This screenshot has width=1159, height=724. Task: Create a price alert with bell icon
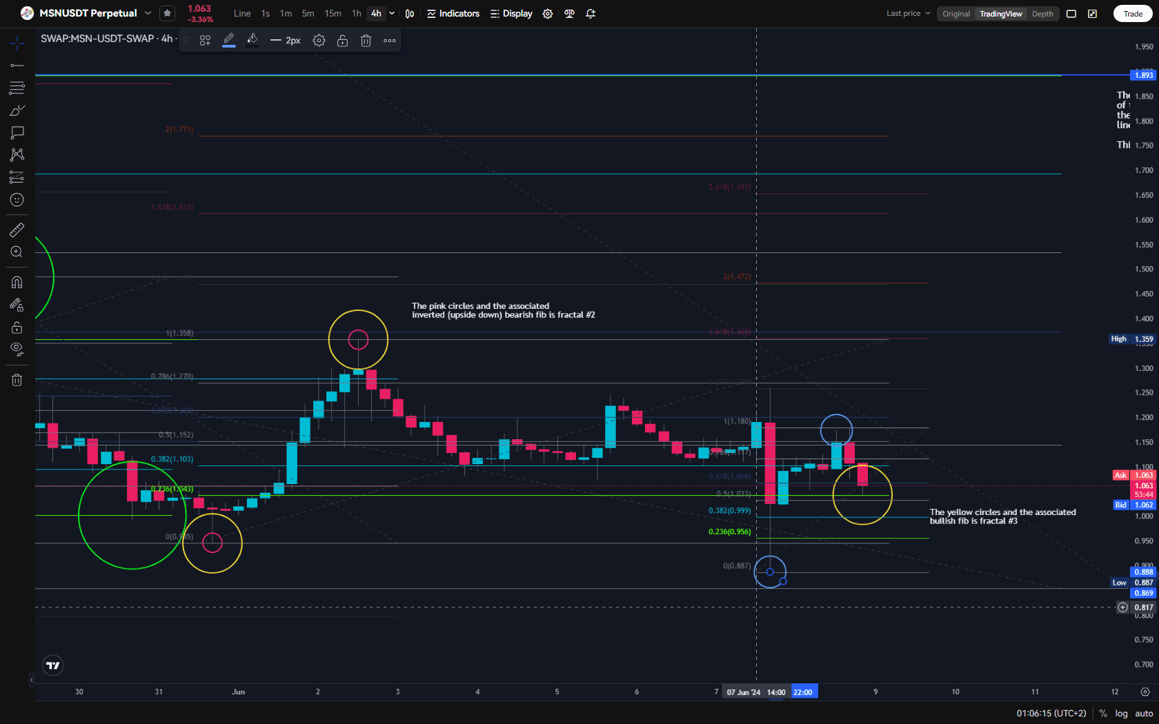tap(591, 14)
